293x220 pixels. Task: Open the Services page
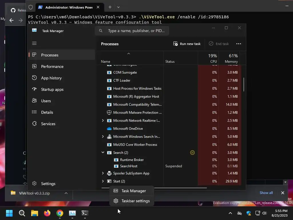pos(62,124)
